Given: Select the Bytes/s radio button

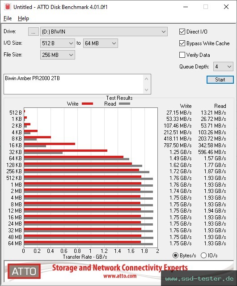Looking at the screenshot, I should pyautogui.click(x=175, y=256).
